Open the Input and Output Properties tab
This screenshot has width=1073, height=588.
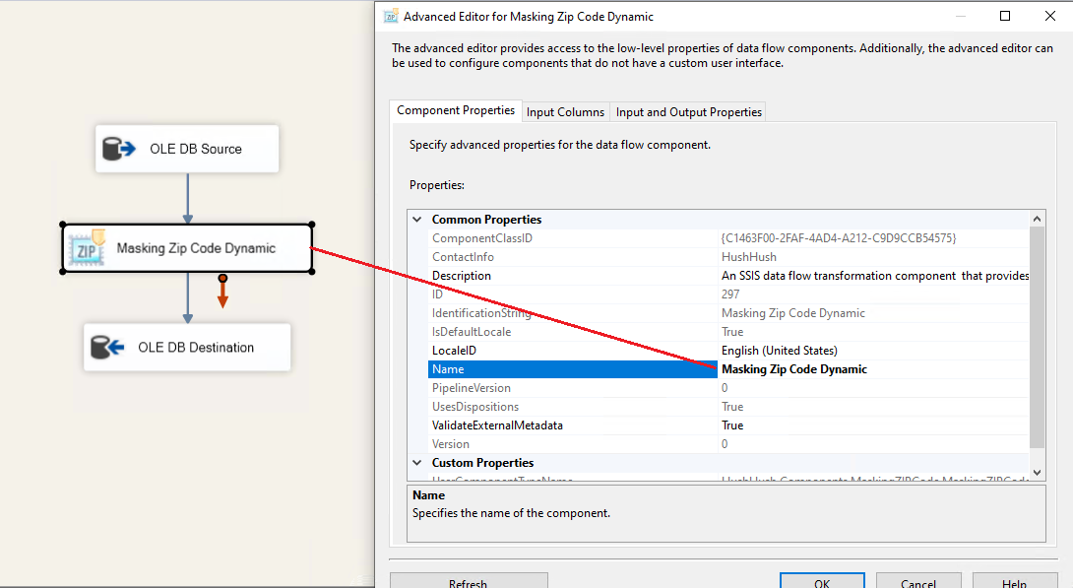(688, 111)
